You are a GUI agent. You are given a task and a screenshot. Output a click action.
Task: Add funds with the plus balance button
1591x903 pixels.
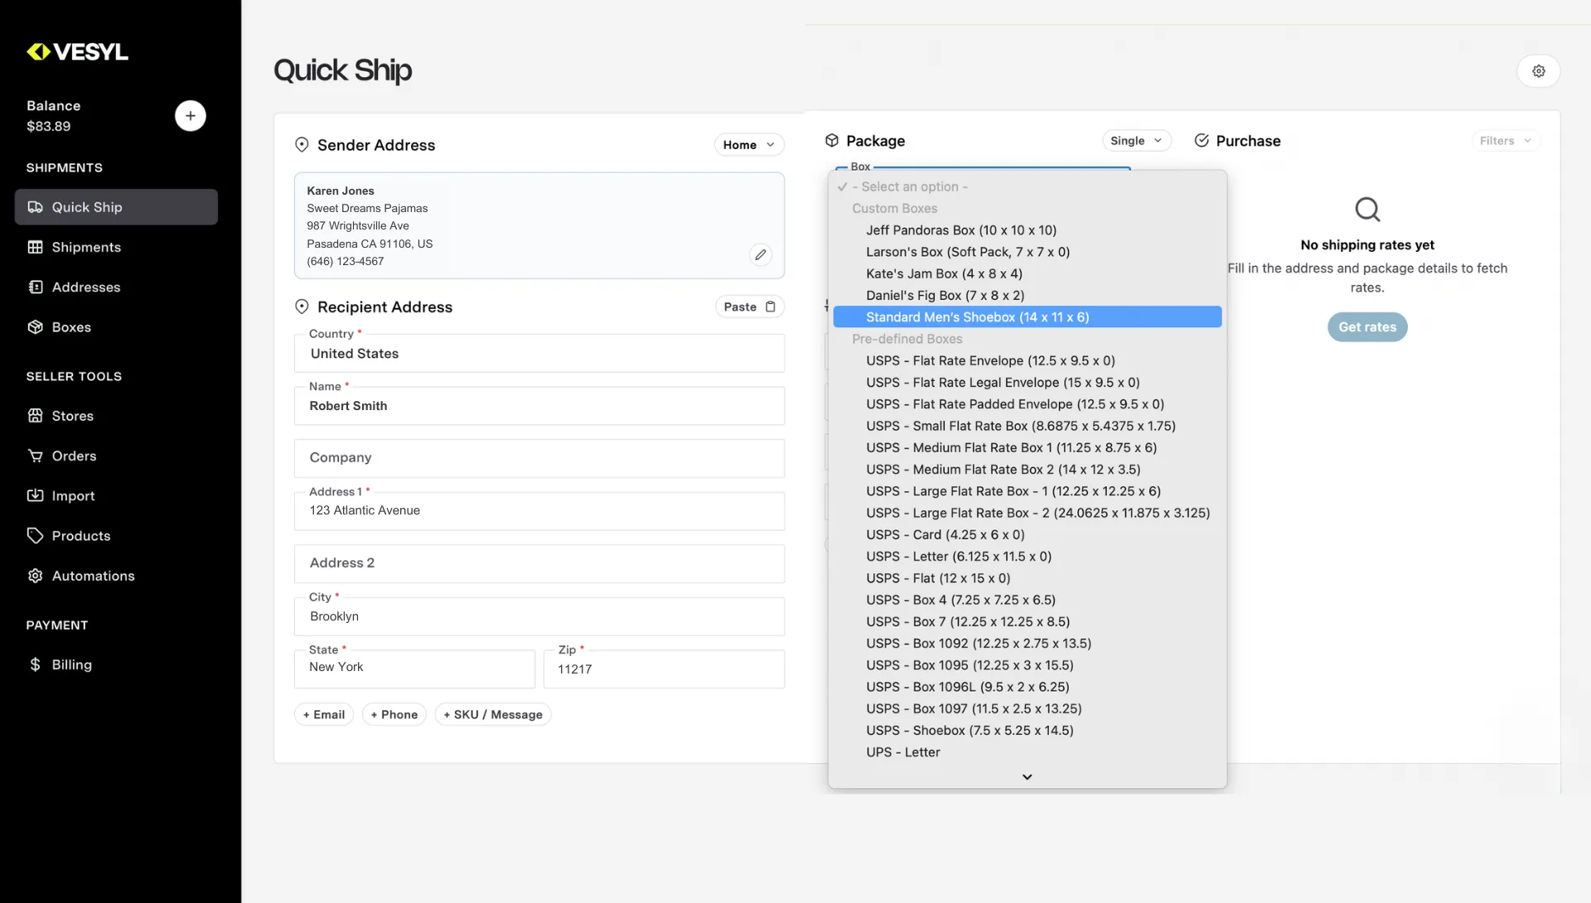tap(191, 116)
